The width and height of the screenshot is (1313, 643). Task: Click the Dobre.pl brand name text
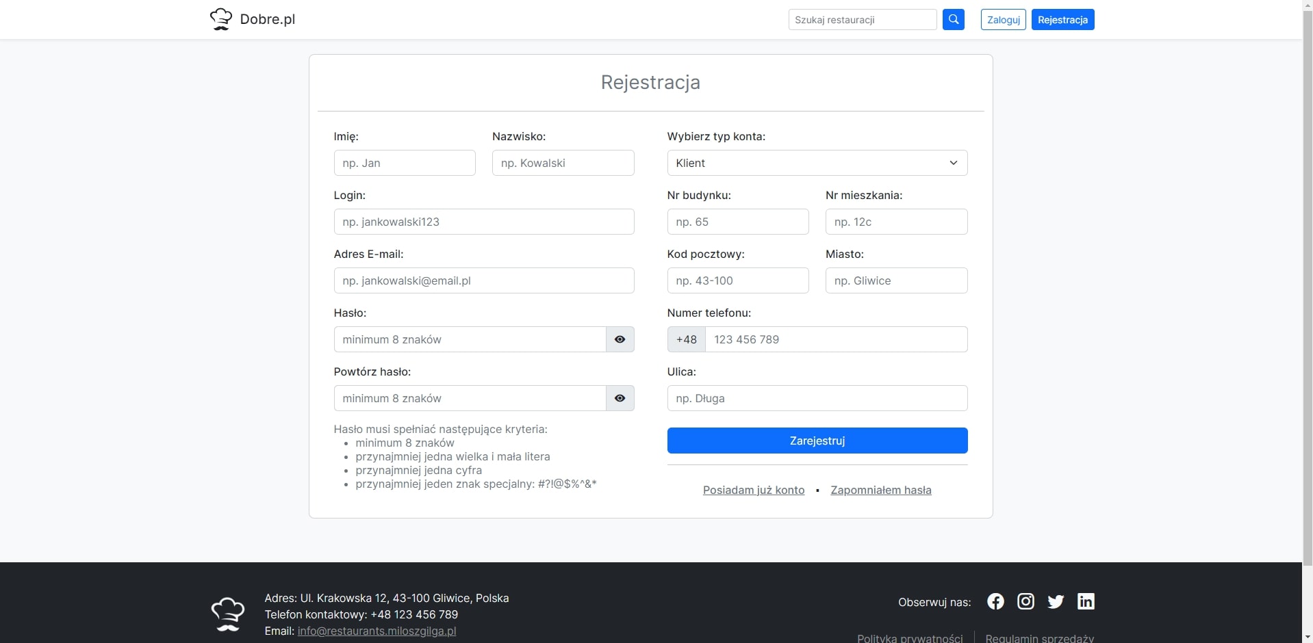[268, 19]
